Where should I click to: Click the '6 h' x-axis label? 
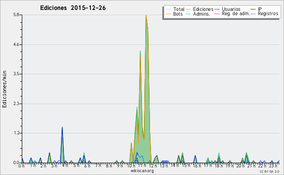point(87,166)
